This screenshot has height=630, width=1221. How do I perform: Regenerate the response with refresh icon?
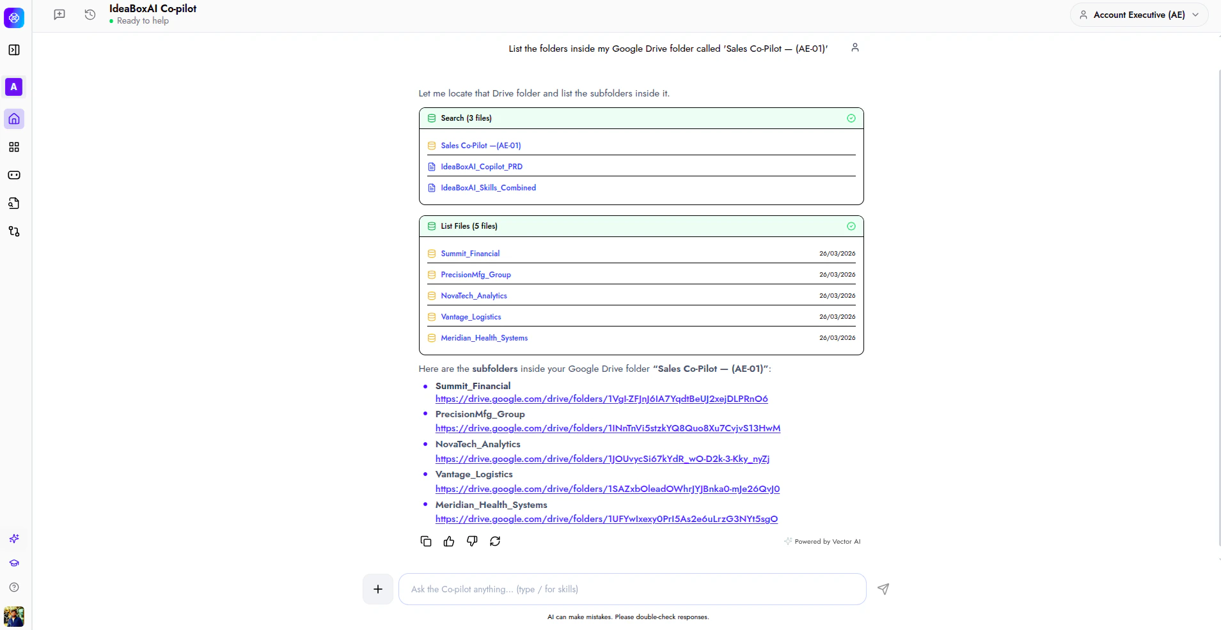tap(495, 541)
